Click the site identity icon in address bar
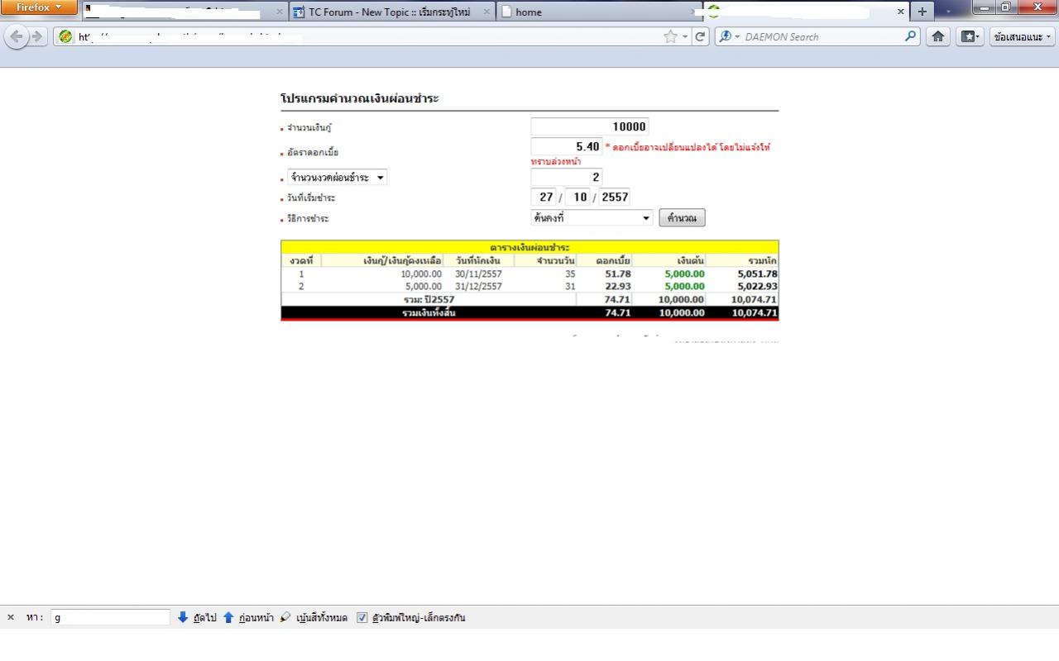 65,36
